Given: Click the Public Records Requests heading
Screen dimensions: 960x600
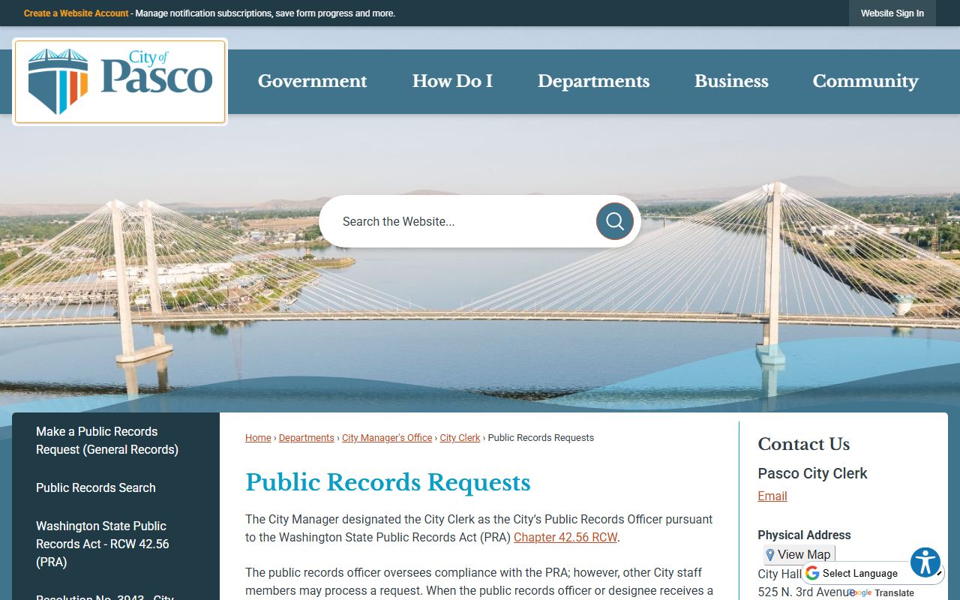Looking at the screenshot, I should (x=388, y=482).
